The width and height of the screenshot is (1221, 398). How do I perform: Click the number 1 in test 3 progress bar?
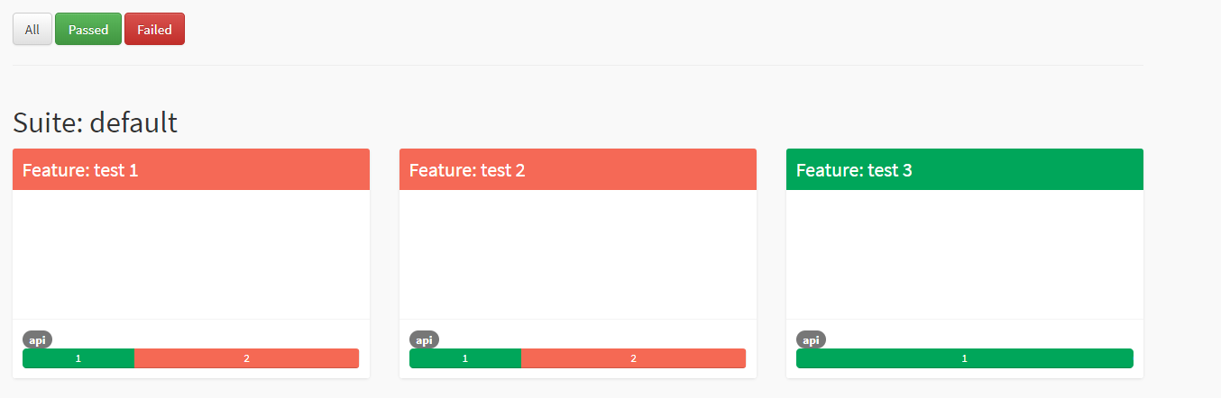[964, 358]
